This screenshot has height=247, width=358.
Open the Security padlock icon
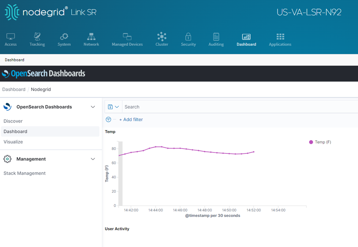(x=188, y=36)
